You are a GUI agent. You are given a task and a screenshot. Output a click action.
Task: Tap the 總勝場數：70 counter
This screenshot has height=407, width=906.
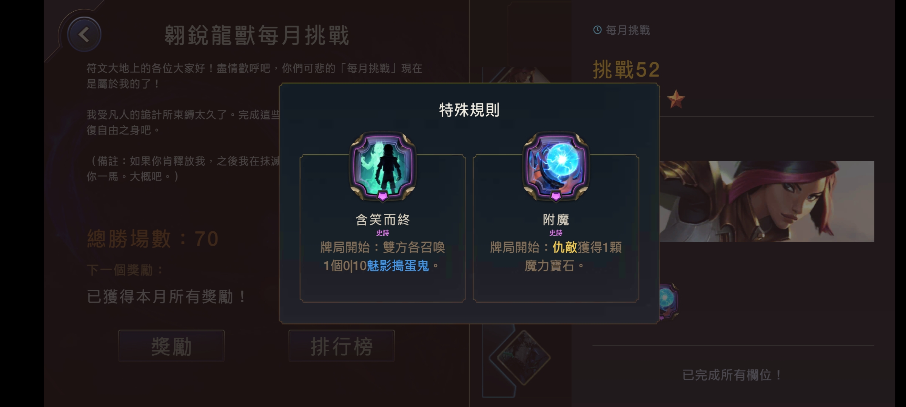[x=153, y=239]
